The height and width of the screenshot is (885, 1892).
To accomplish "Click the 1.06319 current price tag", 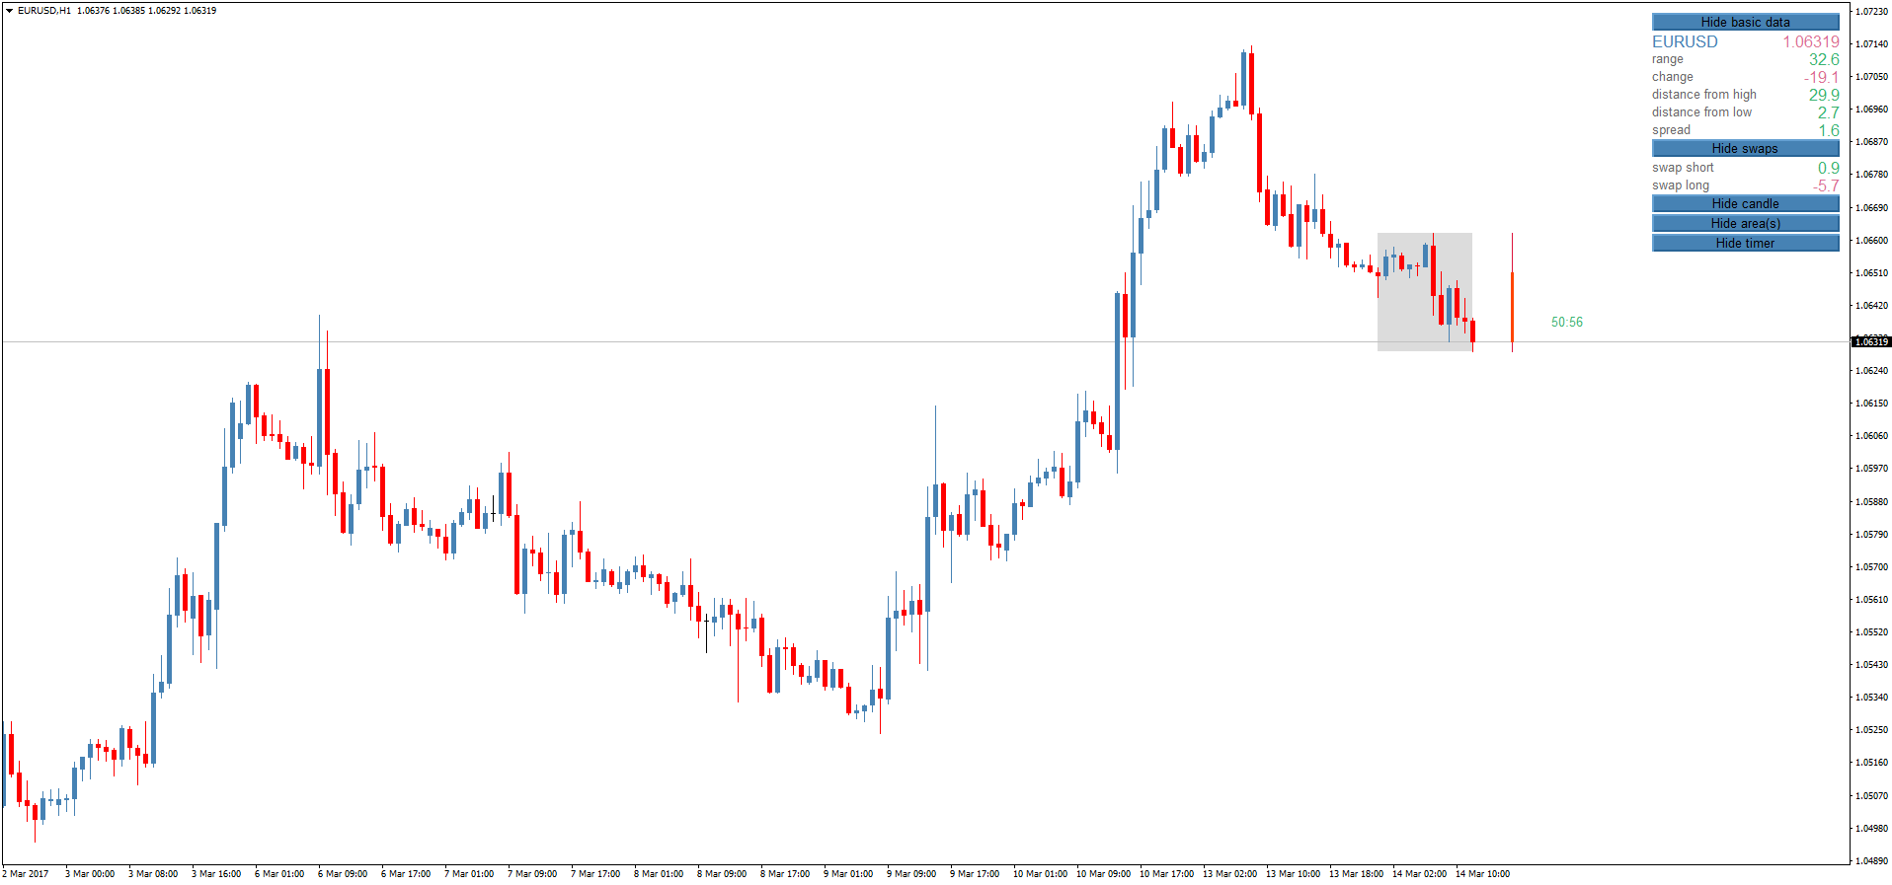I will click(x=1870, y=341).
